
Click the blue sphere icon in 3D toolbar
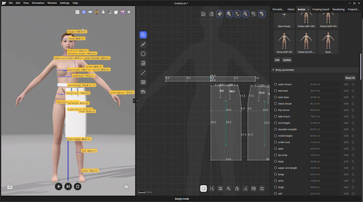click(x=84, y=12)
